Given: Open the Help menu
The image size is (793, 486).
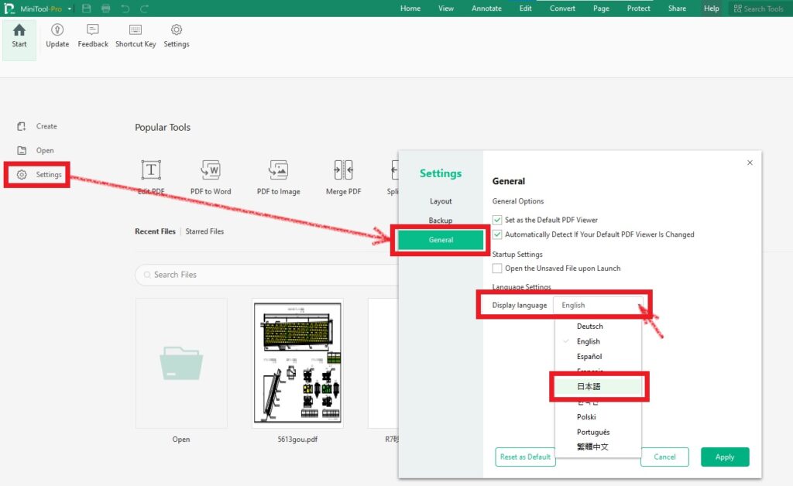Looking at the screenshot, I should coord(711,9).
